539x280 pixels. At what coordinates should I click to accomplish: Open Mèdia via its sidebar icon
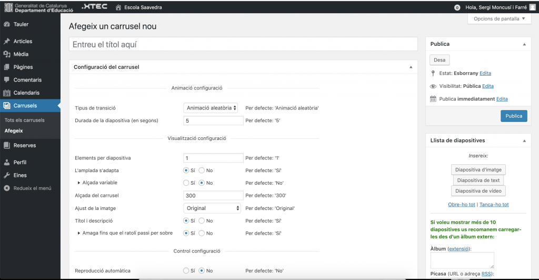6,54
